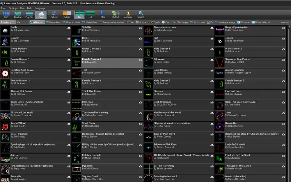Click the cloud download icon for DragonFly Animation
The width and height of the screenshot is (291, 182).
click(283, 28)
